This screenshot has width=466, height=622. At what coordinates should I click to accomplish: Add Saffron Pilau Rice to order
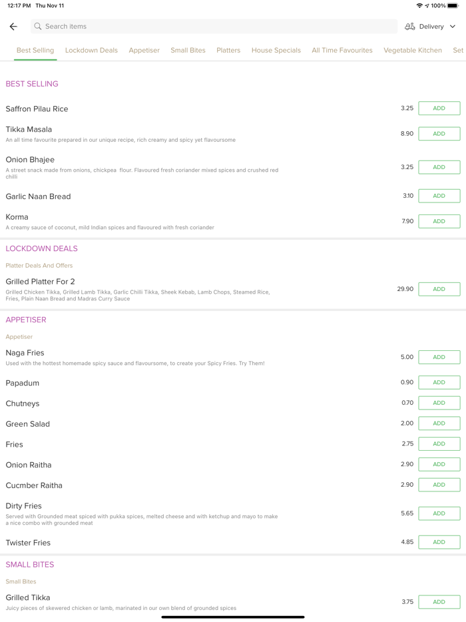point(439,109)
